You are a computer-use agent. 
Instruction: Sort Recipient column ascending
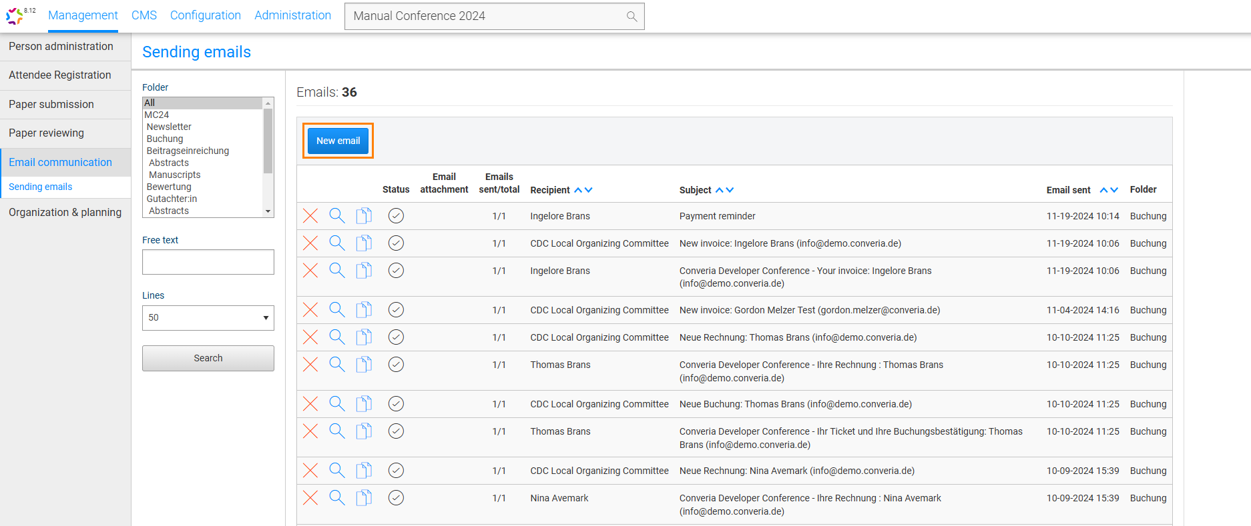[578, 190]
